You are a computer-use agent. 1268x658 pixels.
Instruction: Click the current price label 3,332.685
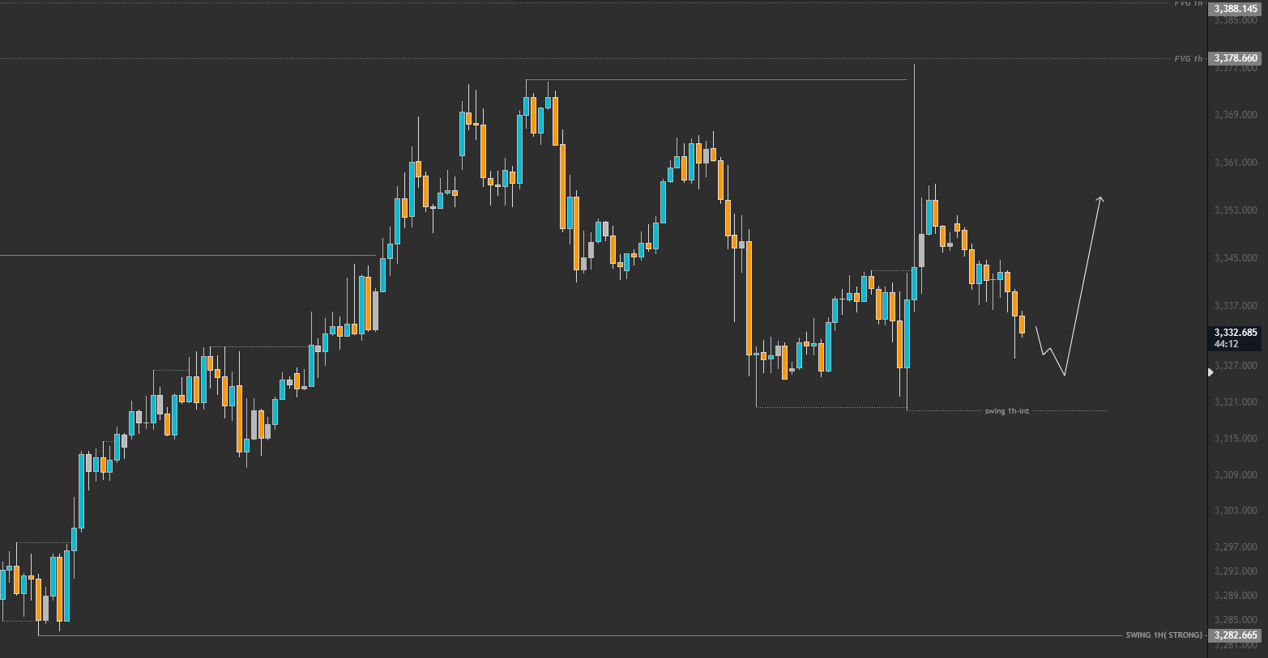(1236, 333)
